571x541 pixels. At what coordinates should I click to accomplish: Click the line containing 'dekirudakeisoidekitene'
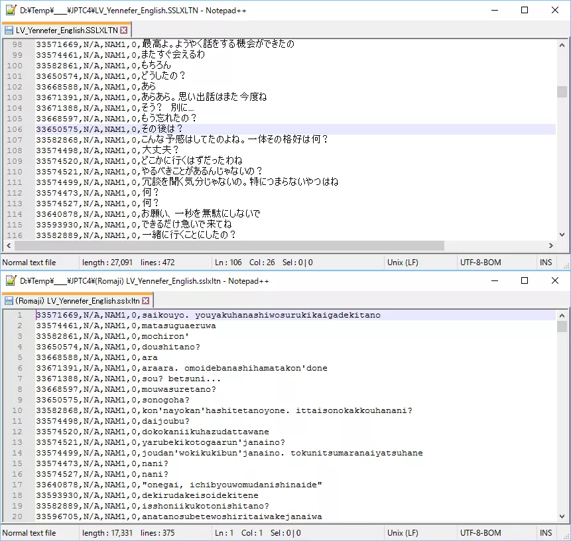point(147,495)
